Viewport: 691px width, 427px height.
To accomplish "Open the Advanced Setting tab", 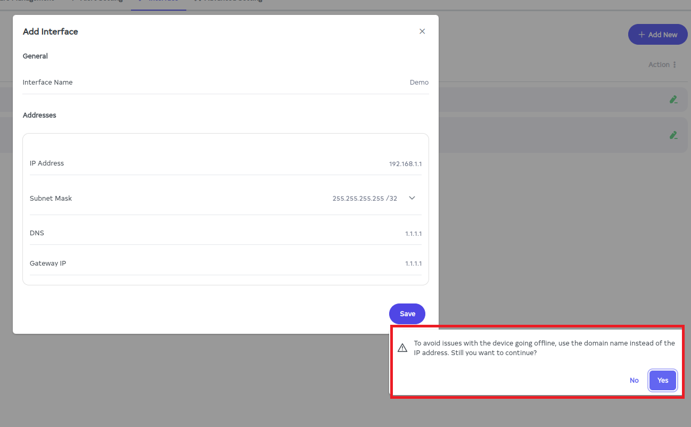I will pyautogui.click(x=229, y=2).
